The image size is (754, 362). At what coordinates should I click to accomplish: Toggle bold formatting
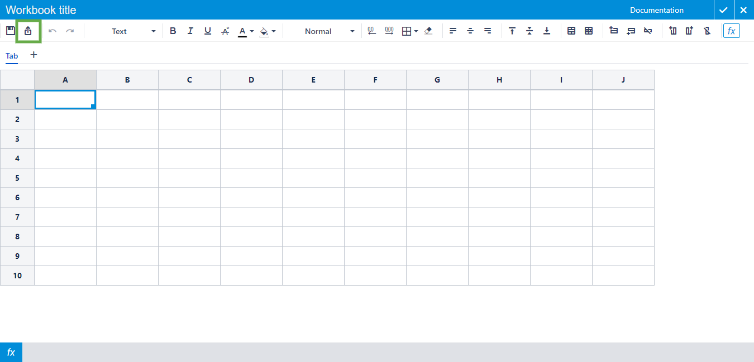[173, 31]
